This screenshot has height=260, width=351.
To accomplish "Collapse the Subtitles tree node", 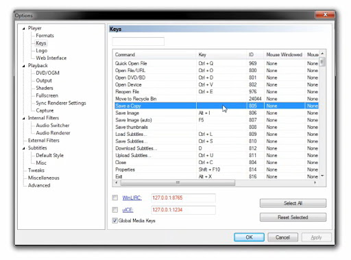I will click(23, 148).
